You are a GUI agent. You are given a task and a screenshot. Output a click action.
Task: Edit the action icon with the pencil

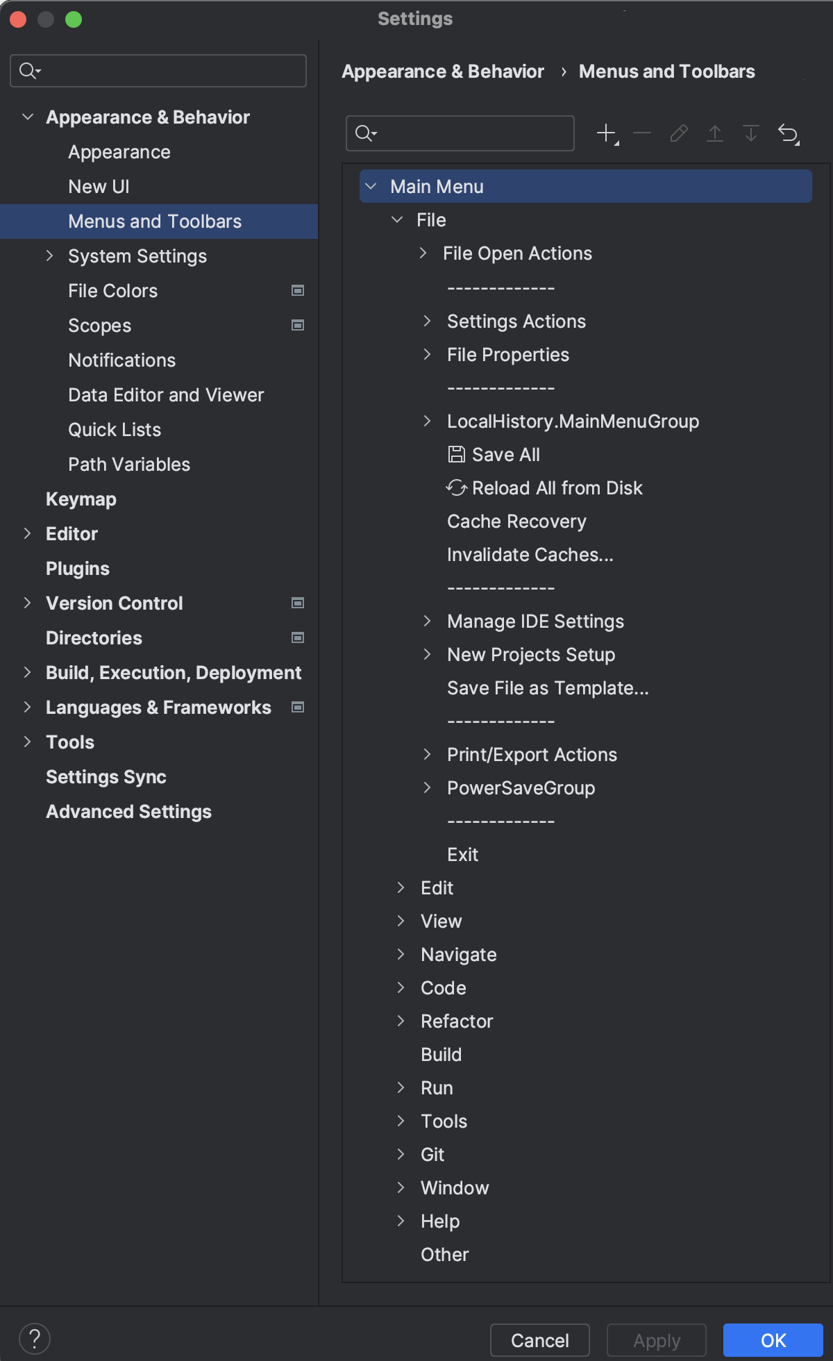[x=678, y=133]
